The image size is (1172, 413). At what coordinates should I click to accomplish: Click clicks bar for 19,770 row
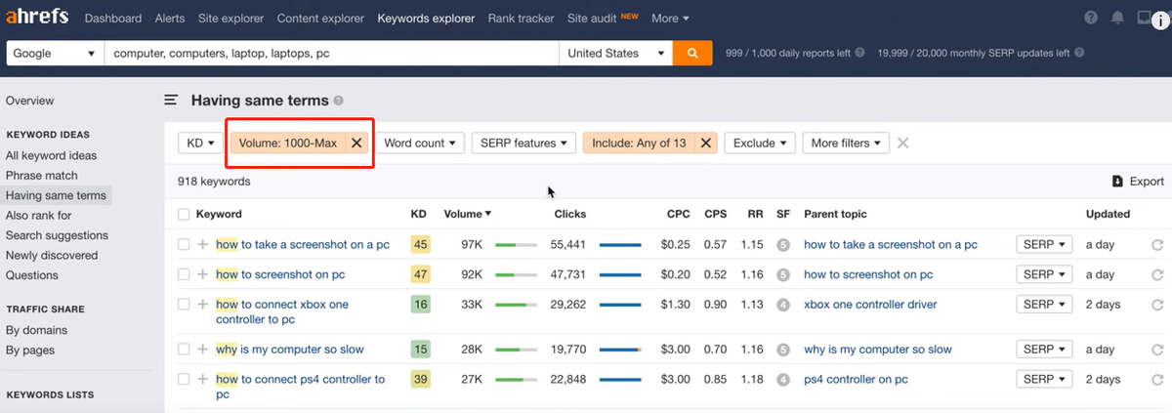click(620, 350)
